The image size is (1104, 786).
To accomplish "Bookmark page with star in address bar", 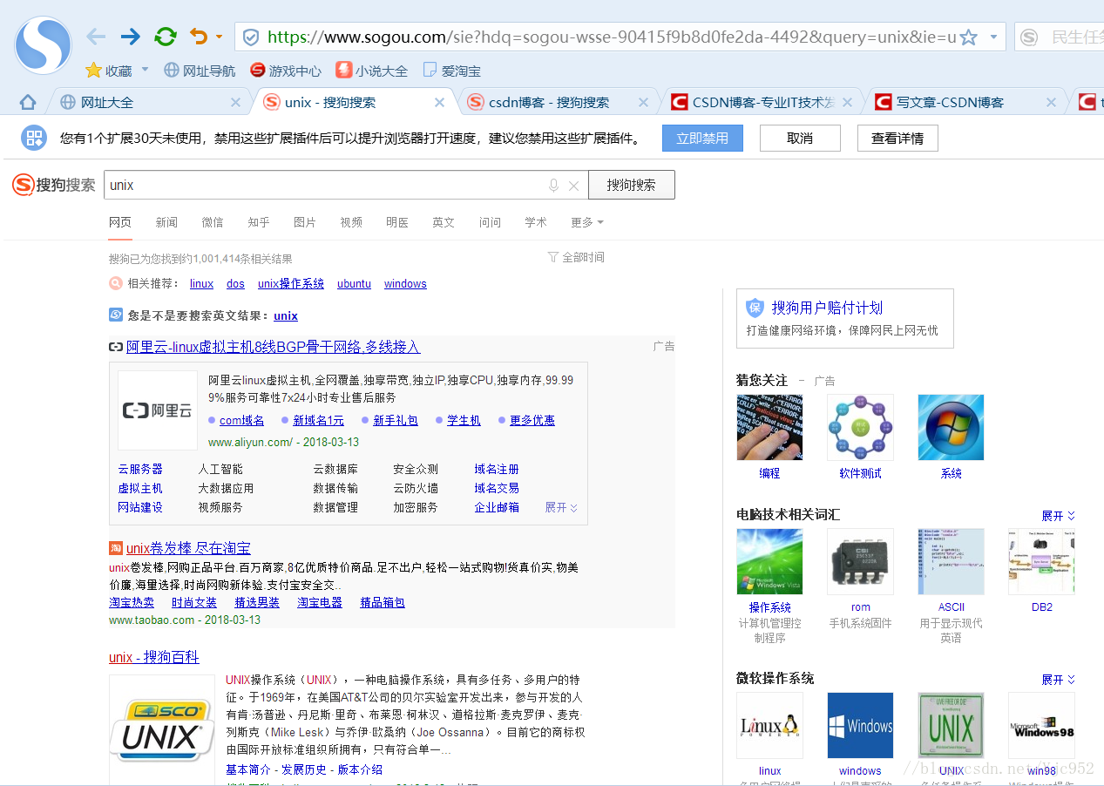I will (968, 37).
